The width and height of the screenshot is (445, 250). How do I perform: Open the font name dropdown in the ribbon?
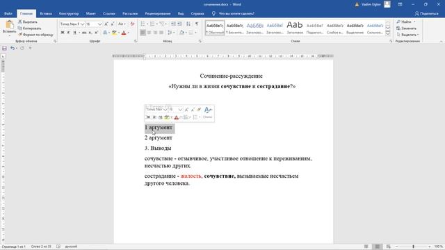coord(82,24)
